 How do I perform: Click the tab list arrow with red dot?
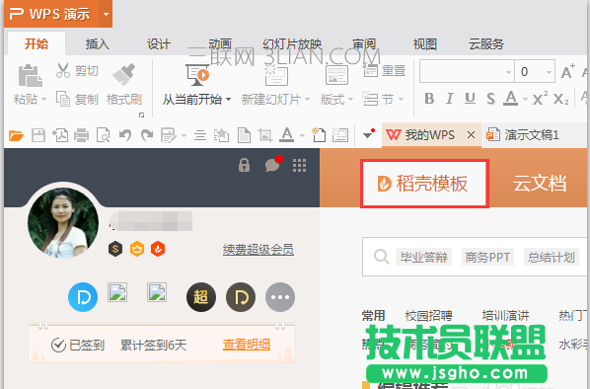pos(368,133)
